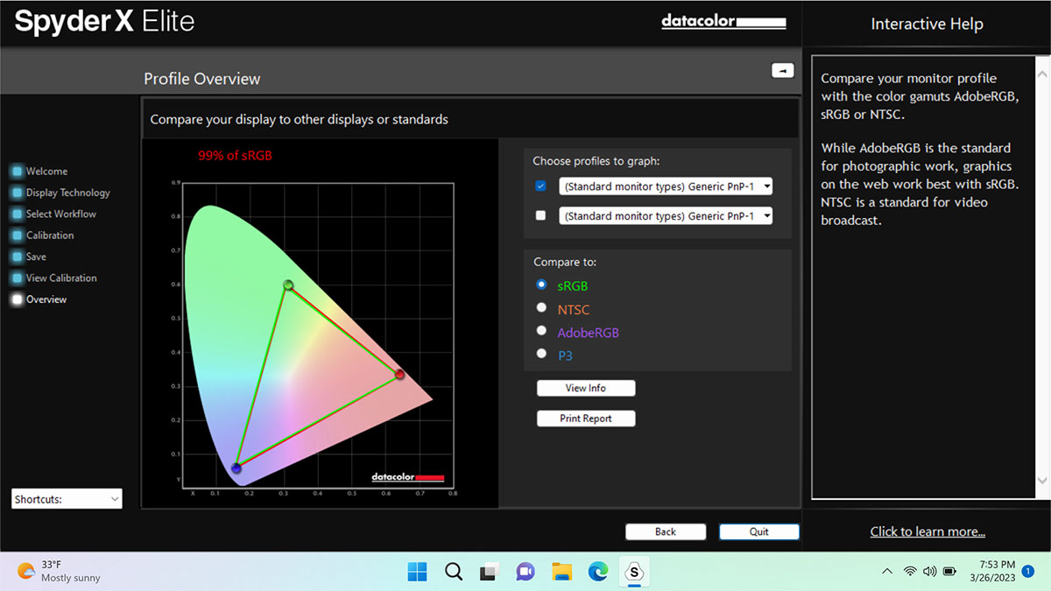
Task: Go Back to the previous screen
Action: pyautogui.click(x=666, y=531)
